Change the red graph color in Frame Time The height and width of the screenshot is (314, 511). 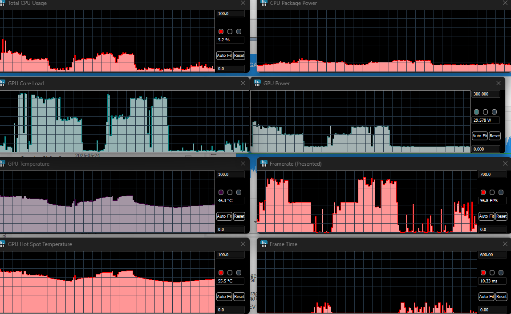click(x=483, y=273)
